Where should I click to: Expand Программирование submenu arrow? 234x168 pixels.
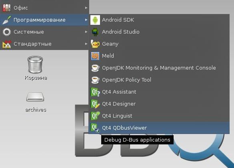[86, 20]
